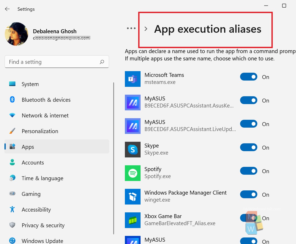Click the msteams.exe text

(x=160, y=82)
